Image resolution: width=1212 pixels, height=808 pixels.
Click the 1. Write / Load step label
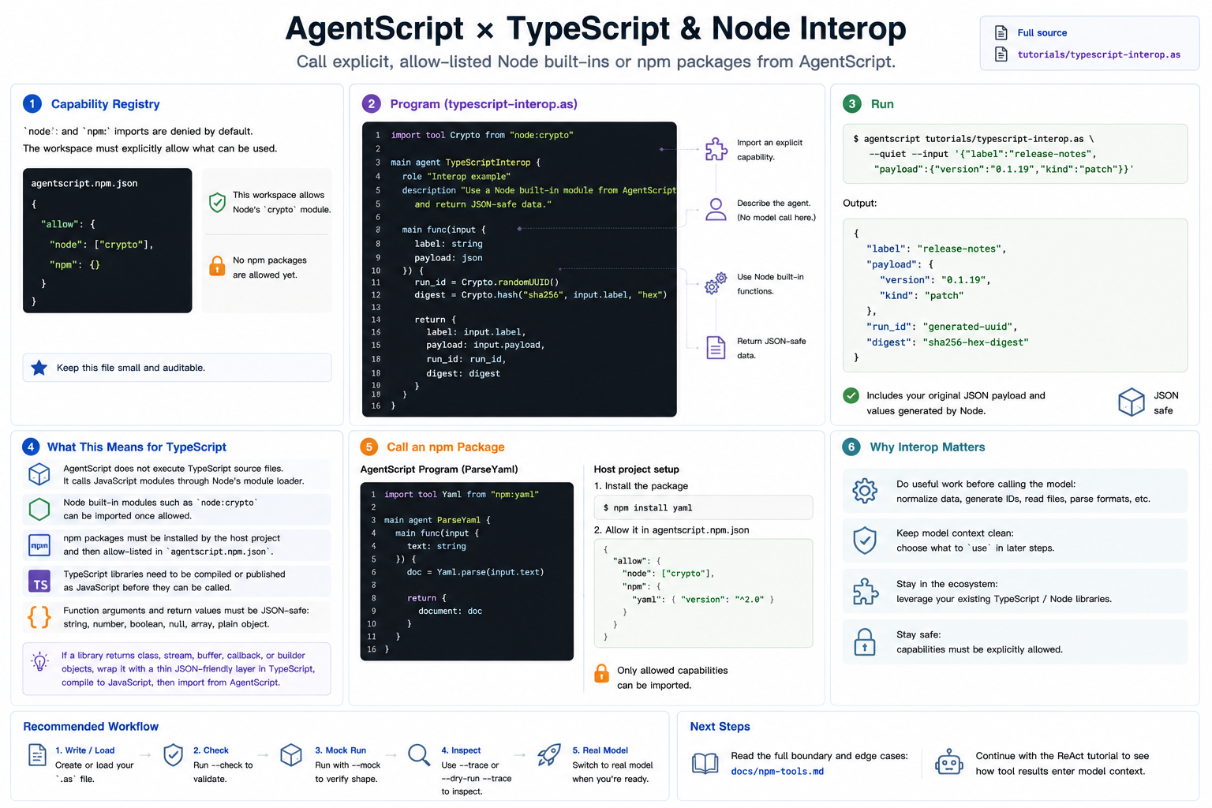pyautogui.click(x=84, y=750)
